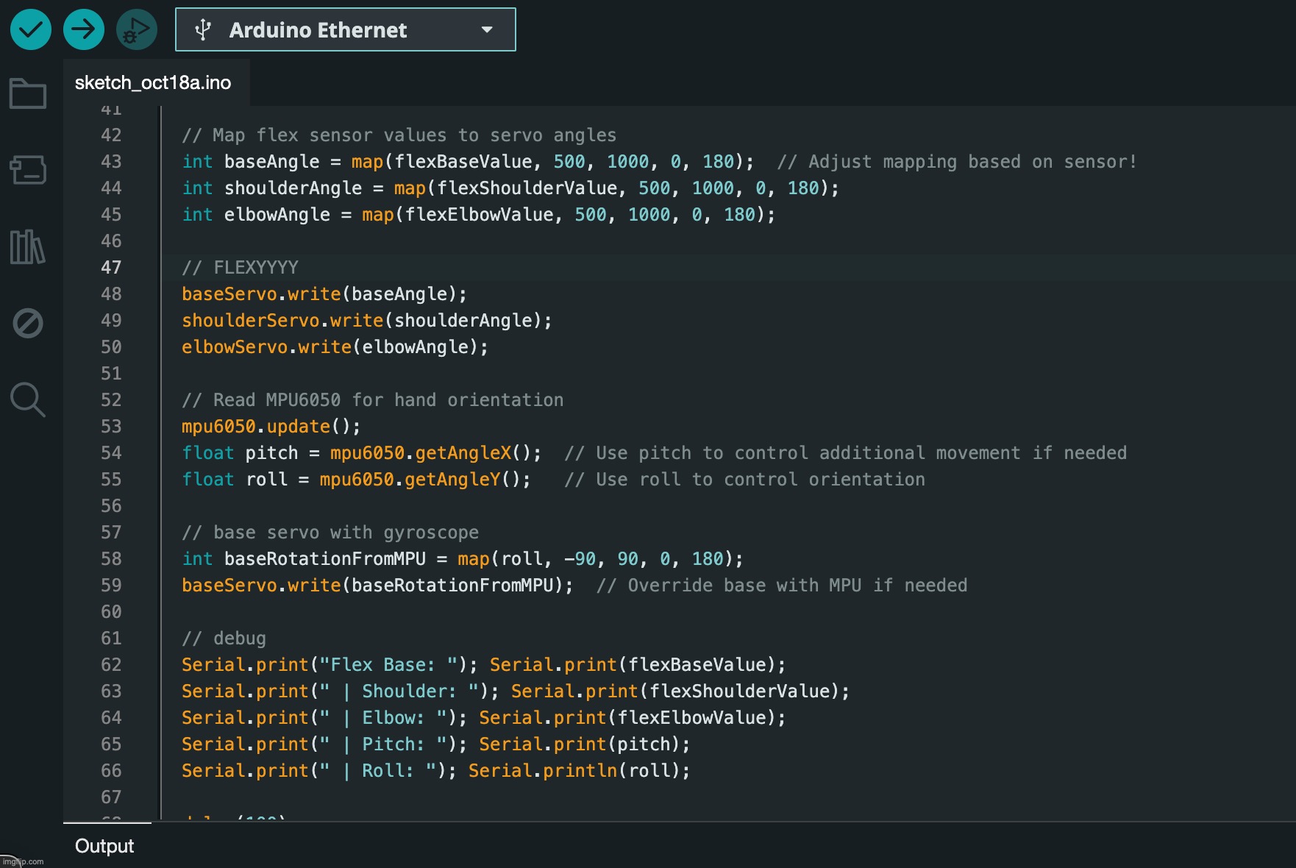The image size is (1296, 868).
Task: Click 'baseAngle' variable on line 43
Action: (272, 162)
